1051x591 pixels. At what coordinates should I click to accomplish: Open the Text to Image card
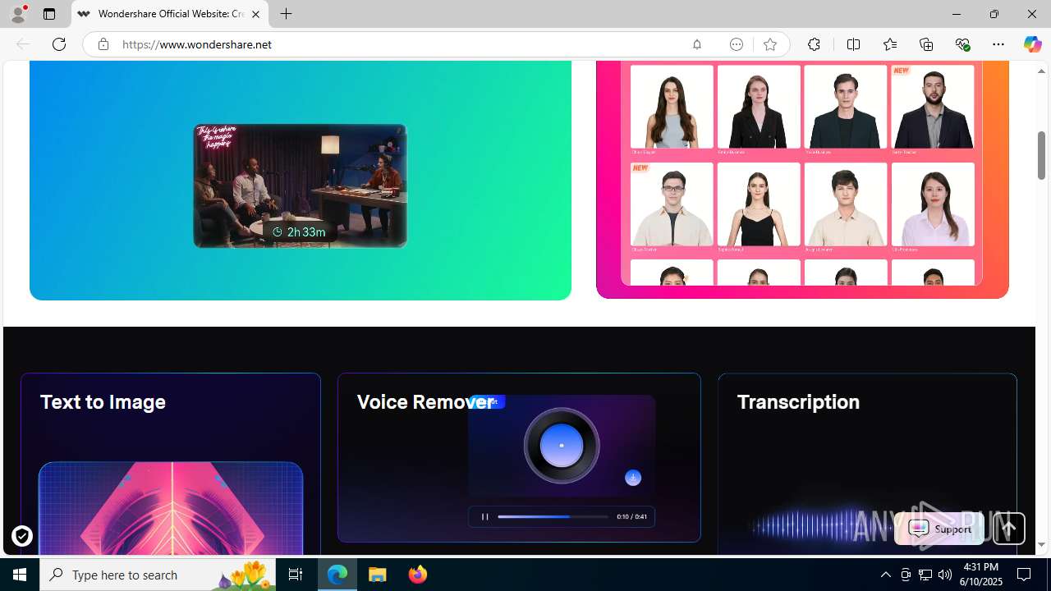point(171,464)
